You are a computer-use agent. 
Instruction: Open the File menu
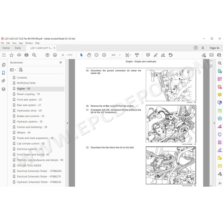pyautogui.click(x=3, y=43)
